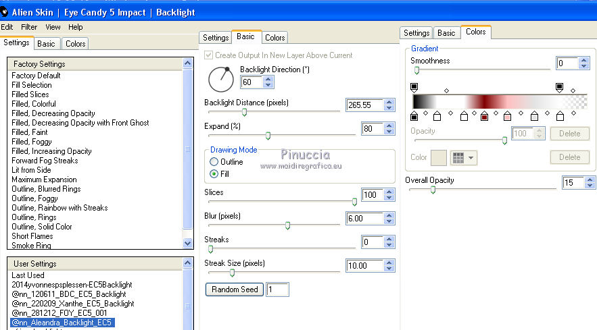Open the View menu
Viewport: 597px width, 330px height.
pos(53,27)
